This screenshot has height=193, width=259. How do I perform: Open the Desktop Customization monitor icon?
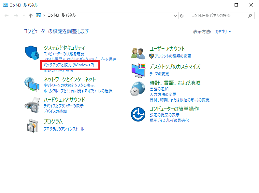point(138,71)
